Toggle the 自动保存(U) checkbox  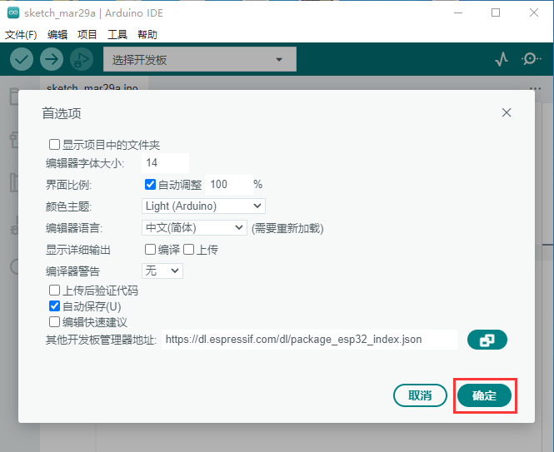coord(54,305)
